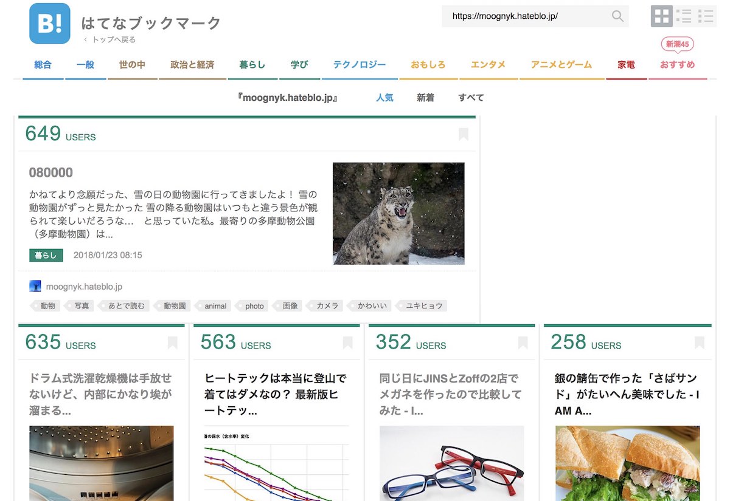Open the 635 USERS count link
Screen dimensions: 730x501
60,343
